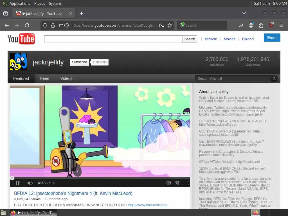Click the video progress bar scrubber
The image size is (288, 216).
[x=12, y=178]
